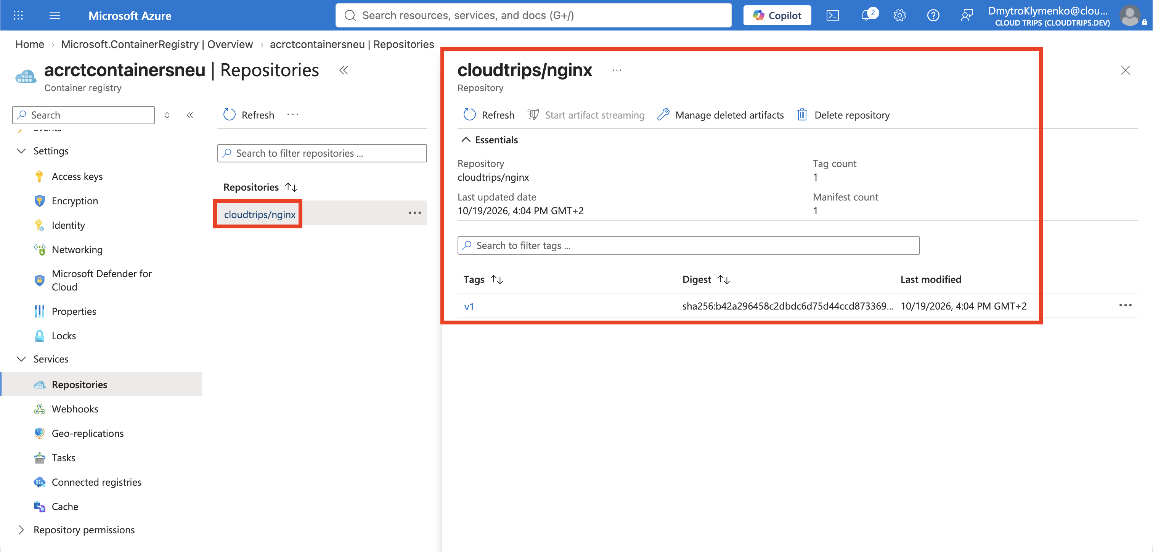Click the account avatar picture
The height and width of the screenshot is (552, 1153).
tap(1131, 15)
